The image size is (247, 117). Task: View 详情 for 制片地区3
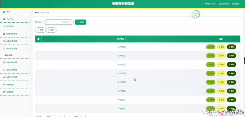[211, 65]
